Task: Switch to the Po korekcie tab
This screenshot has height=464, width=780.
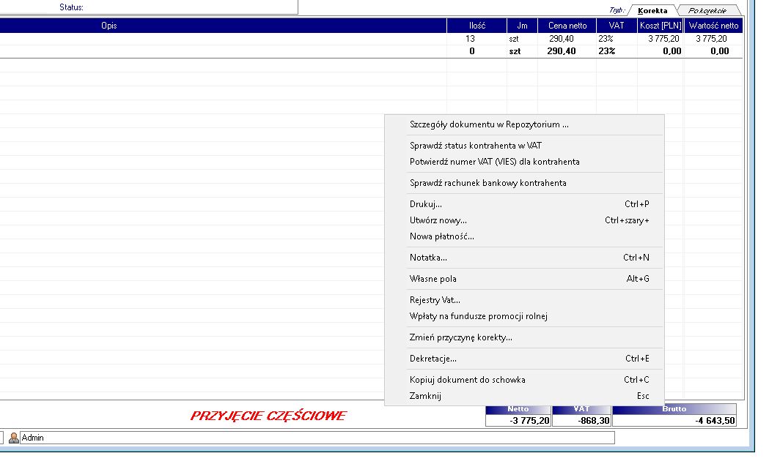Action: 707,11
